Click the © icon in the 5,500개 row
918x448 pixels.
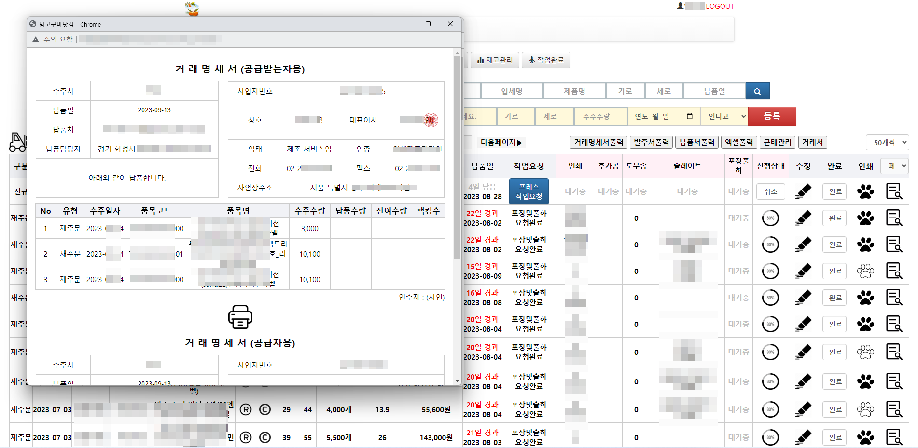[x=265, y=437]
